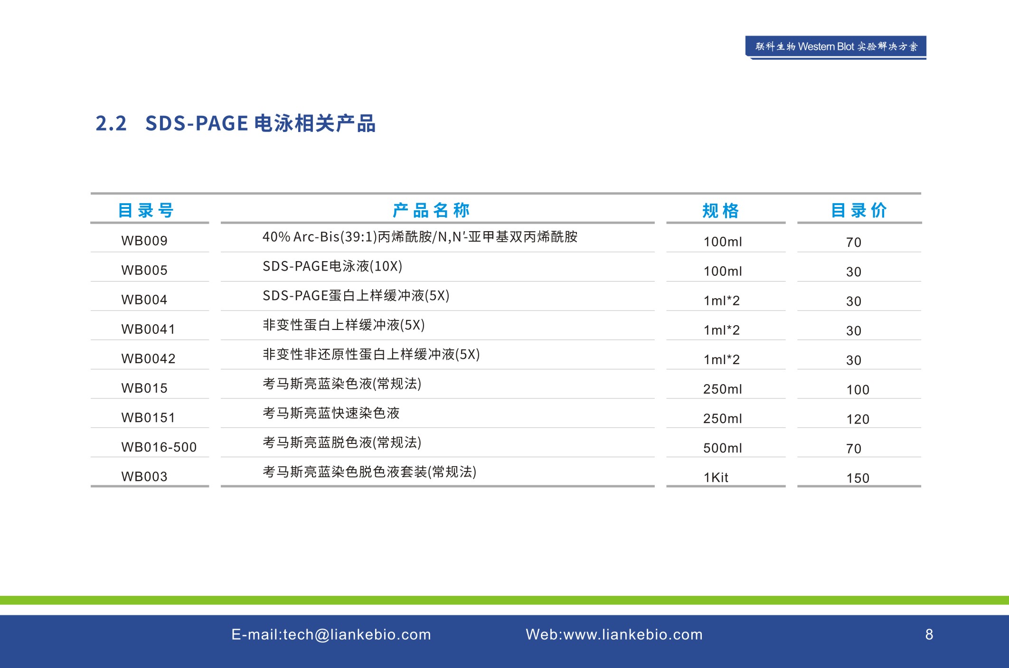Click the Western Blot header banner
The height and width of the screenshot is (668, 1009).
click(x=836, y=47)
